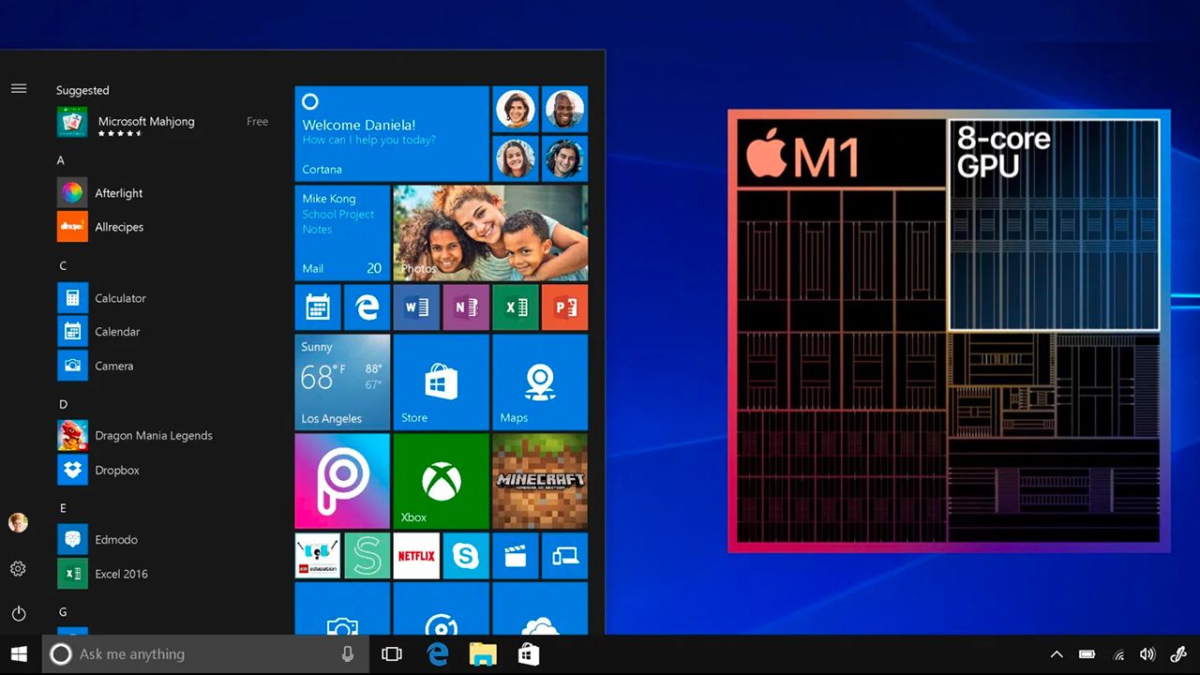Open the PowerPoint tile
This screenshot has height=675, width=1200.
(x=564, y=307)
